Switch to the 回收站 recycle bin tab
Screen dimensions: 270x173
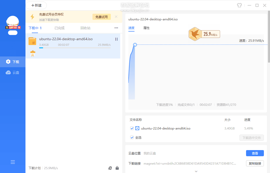click(85, 28)
